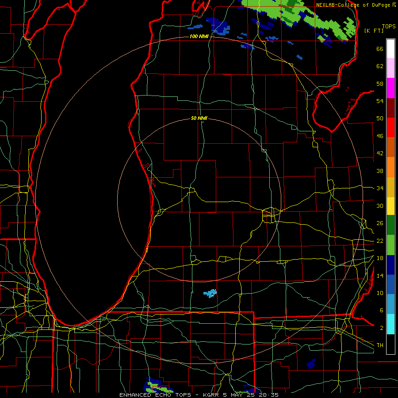Click the 42 value on the legend

[x=380, y=153]
